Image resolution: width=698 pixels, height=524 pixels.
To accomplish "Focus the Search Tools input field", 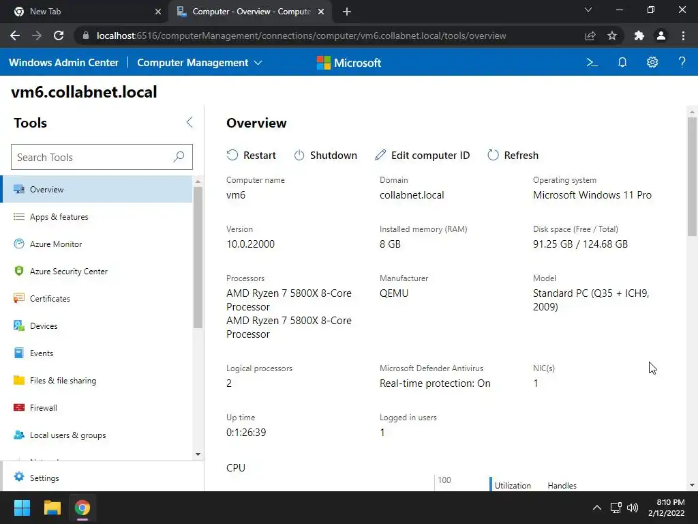I will (x=102, y=157).
